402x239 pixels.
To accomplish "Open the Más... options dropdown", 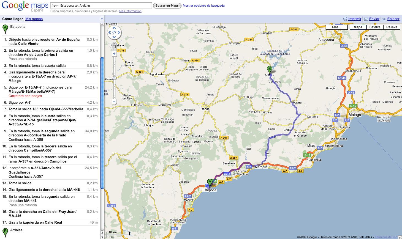I will coord(336,27).
